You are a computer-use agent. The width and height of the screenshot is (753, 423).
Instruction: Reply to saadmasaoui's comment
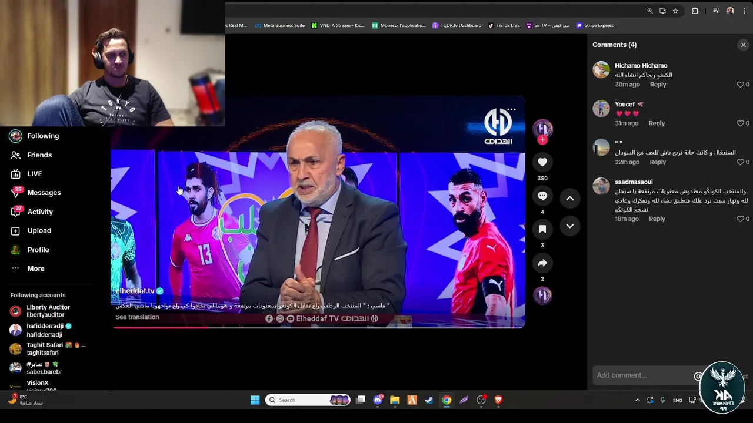coord(657,219)
